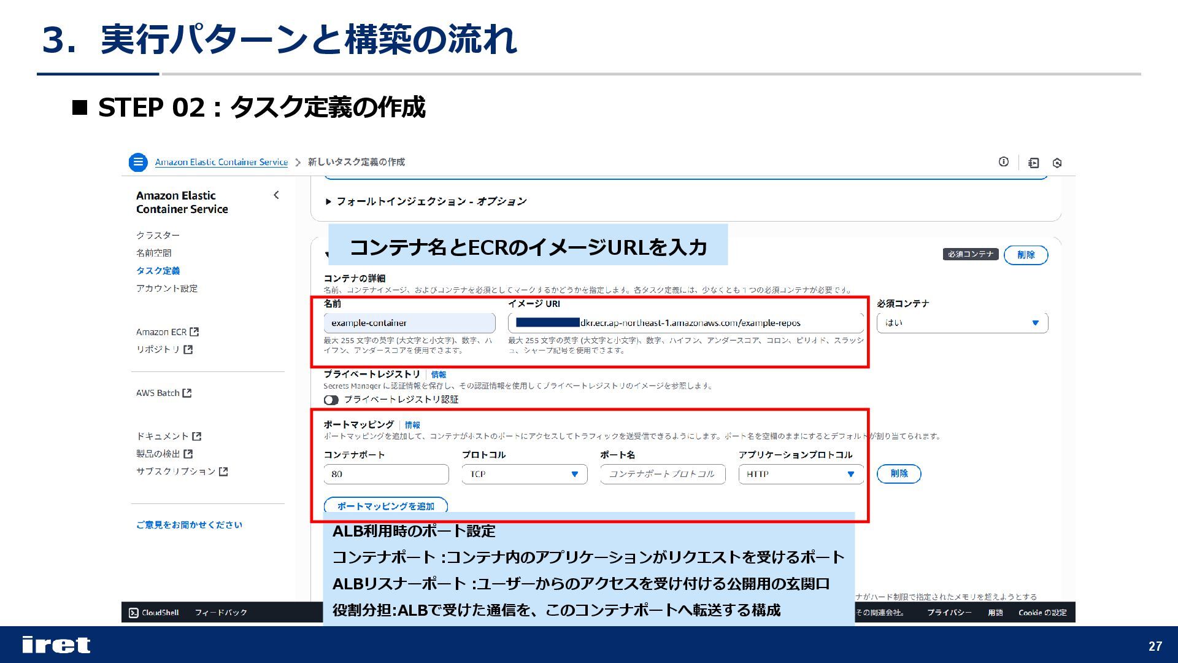Viewport: 1178px width, 663px height.
Task: Click external link icon beside Amazon ECR
Action: [194, 332]
